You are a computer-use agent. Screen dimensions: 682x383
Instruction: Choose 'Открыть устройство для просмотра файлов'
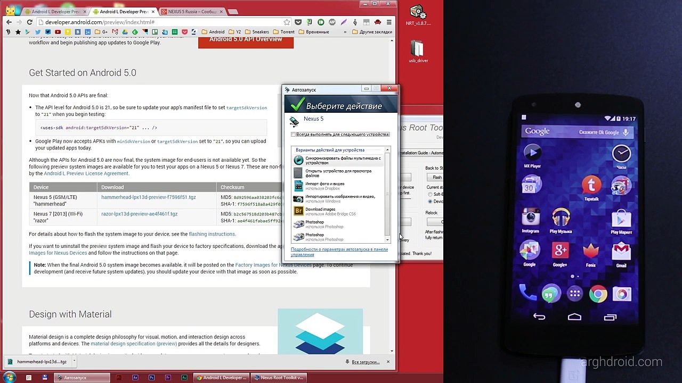click(x=338, y=173)
